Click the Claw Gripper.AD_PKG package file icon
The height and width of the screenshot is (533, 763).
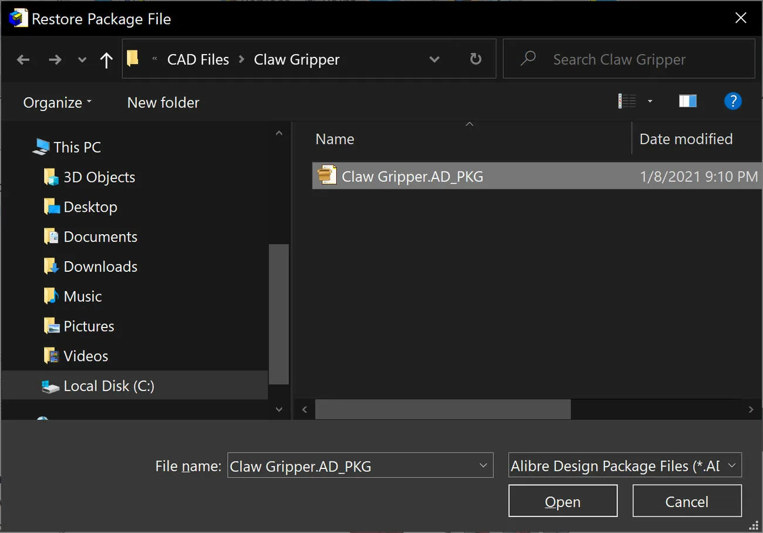pos(326,176)
